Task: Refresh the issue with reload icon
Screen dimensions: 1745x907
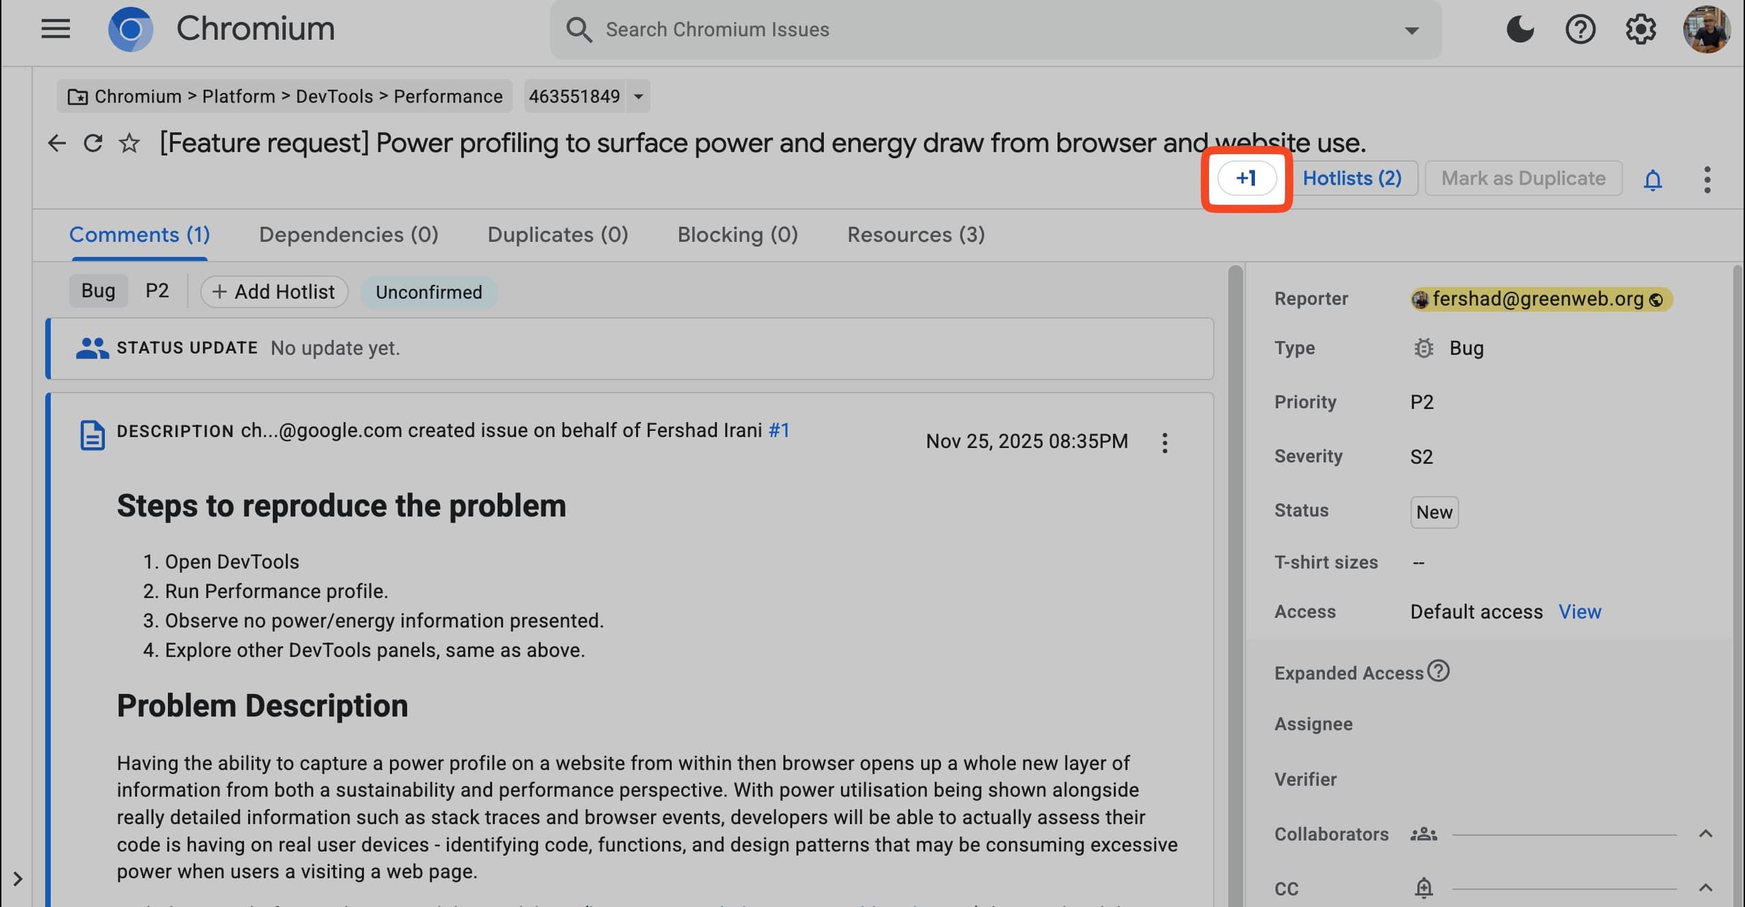Action: click(x=93, y=142)
